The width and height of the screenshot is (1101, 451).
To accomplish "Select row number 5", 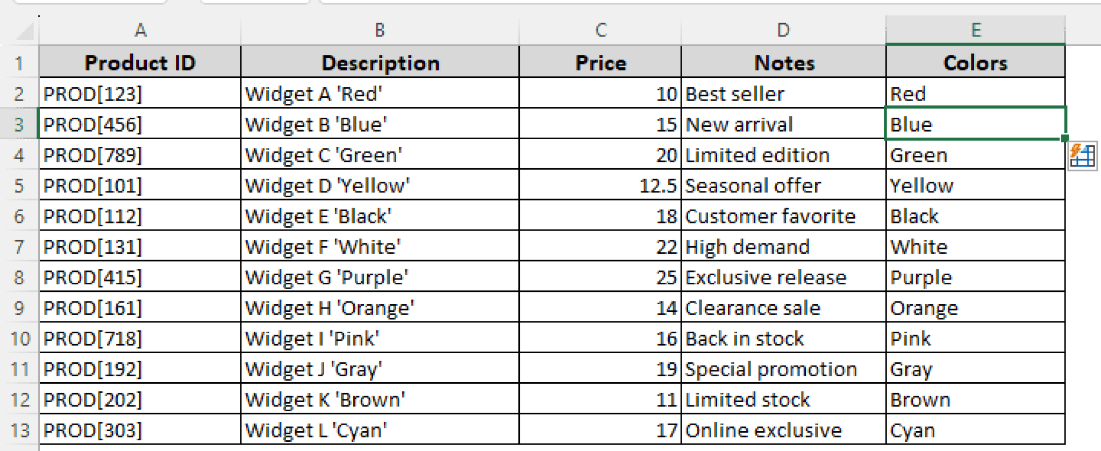I will [20, 185].
